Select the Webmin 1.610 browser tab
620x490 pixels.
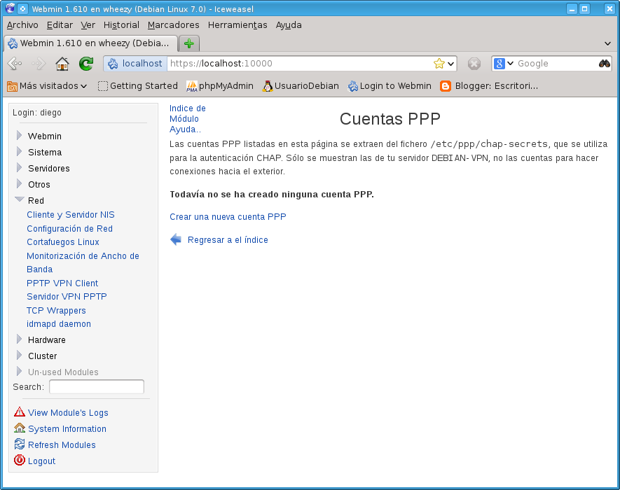(x=90, y=43)
